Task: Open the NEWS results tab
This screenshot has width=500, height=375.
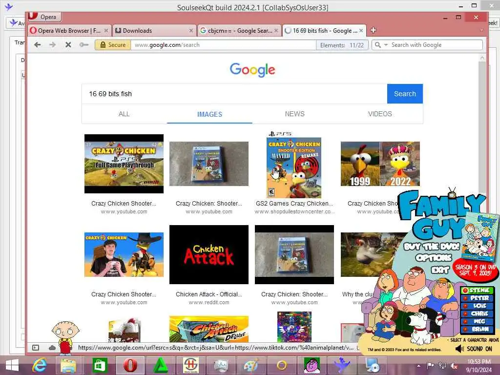Action: click(294, 114)
